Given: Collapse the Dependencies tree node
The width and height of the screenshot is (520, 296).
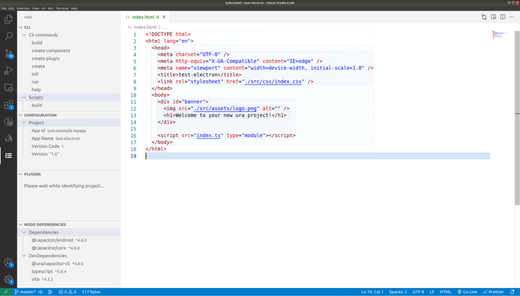Looking at the screenshot, I should [69, 232].
